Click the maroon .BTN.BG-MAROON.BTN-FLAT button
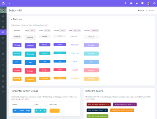This screenshot has width=157, height=119. pyautogui.click(x=99, y=104)
